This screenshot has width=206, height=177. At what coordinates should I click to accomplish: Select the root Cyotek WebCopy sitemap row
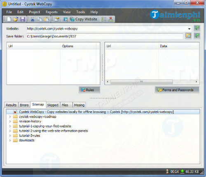point(103,112)
